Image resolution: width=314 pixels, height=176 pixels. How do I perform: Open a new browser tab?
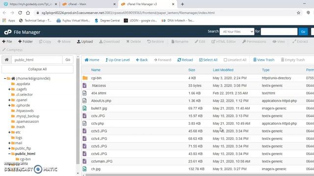point(183,4)
